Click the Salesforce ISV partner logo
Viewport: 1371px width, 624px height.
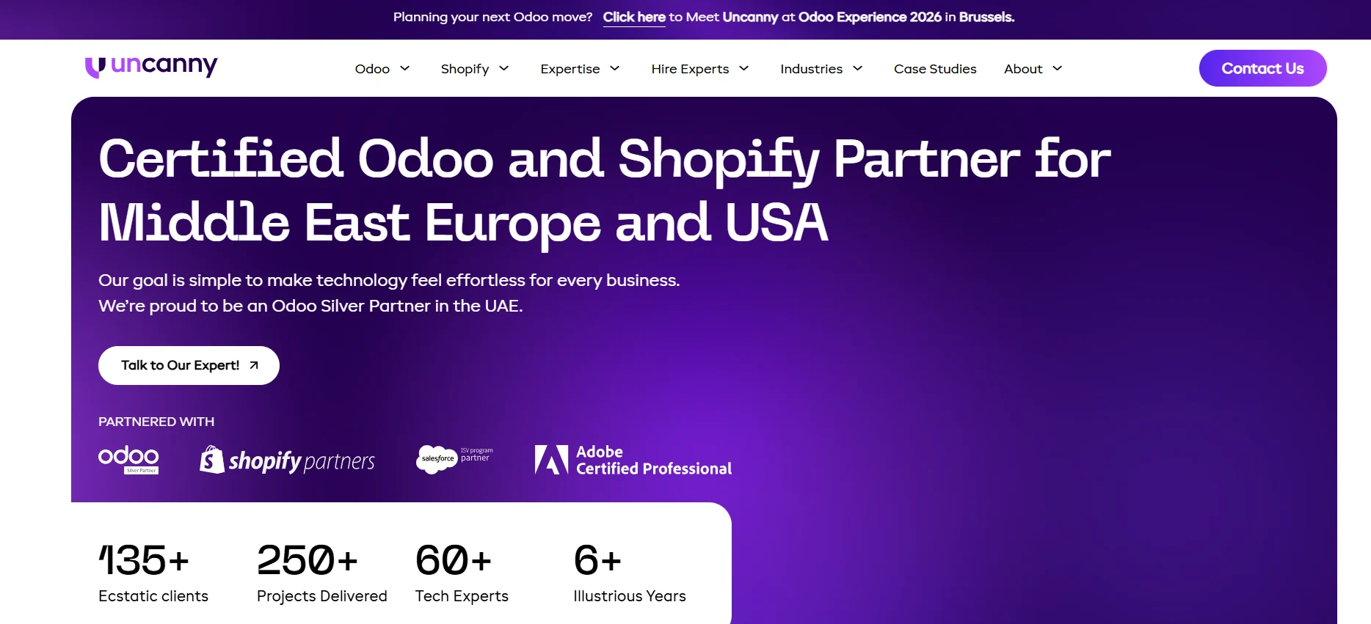tap(454, 459)
